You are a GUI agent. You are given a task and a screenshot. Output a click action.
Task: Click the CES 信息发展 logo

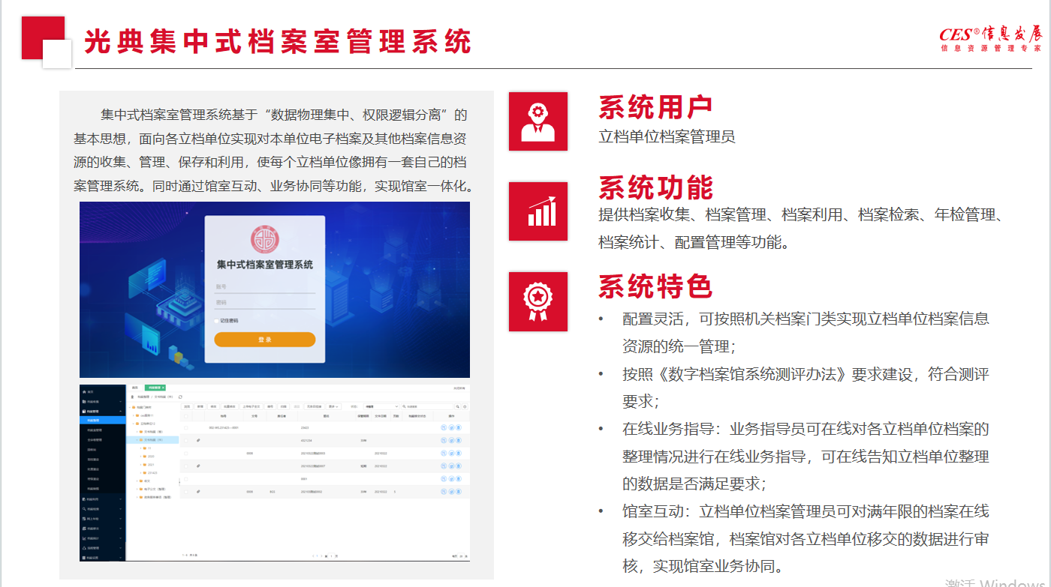tap(990, 40)
